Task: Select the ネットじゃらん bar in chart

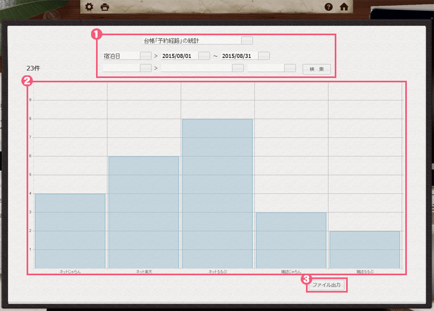Action: (70, 231)
